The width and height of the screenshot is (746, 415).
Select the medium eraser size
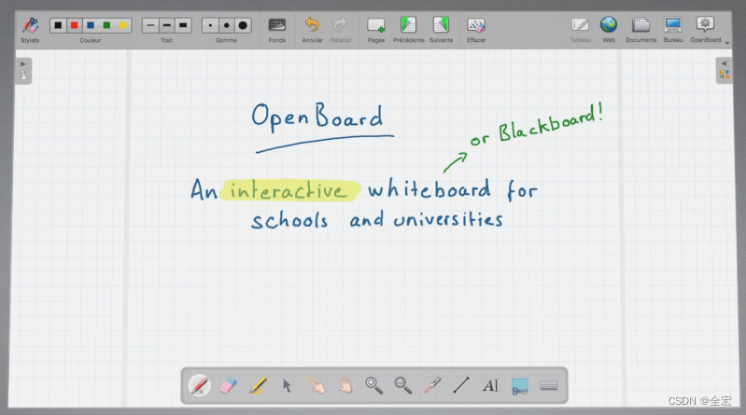[227, 26]
